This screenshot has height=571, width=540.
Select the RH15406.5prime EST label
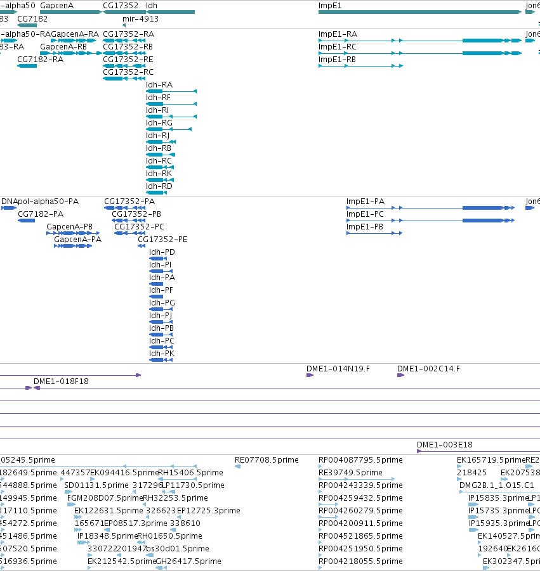pos(191,473)
